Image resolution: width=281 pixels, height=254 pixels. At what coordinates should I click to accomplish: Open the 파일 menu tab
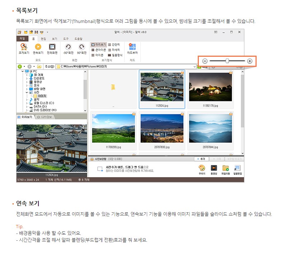tap(22, 38)
